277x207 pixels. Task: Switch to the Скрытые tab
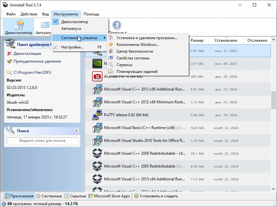pyautogui.click(x=75, y=196)
